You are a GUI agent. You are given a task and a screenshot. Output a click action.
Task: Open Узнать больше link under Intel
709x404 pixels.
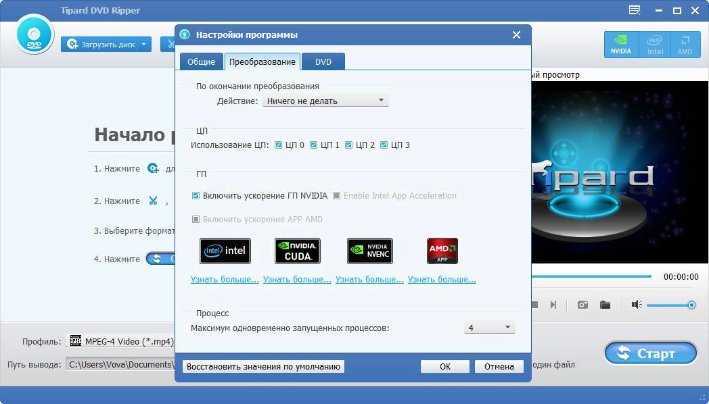click(225, 280)
